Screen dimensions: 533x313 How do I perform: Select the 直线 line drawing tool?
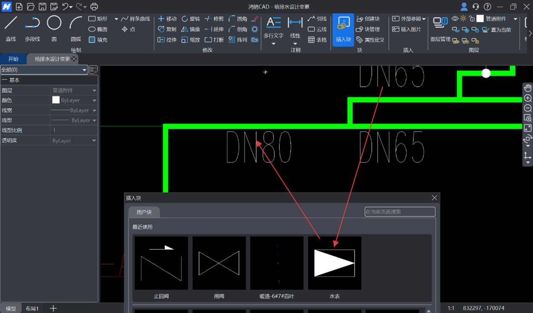tap(11, 28)
